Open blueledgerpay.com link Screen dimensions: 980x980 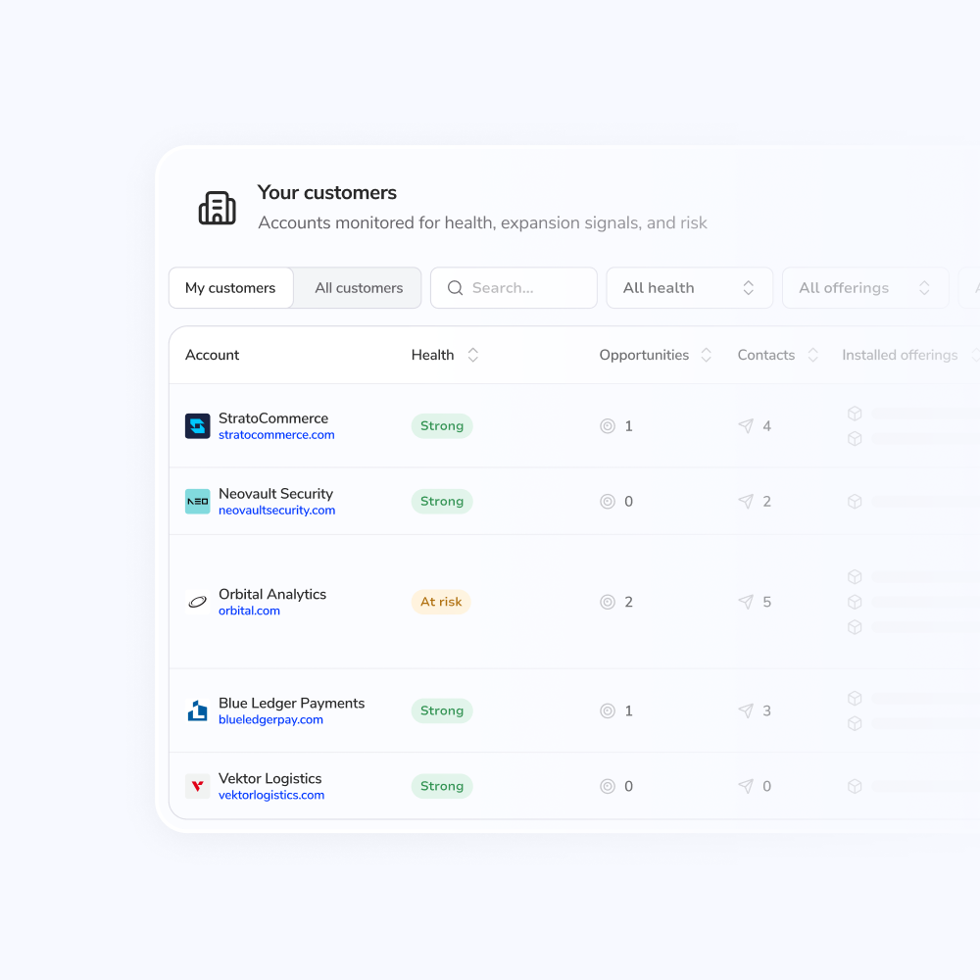click(270, 720)
